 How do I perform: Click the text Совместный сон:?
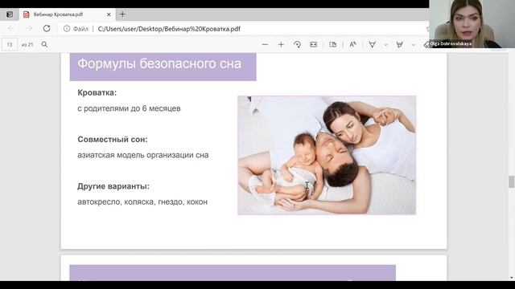point(113,140)
